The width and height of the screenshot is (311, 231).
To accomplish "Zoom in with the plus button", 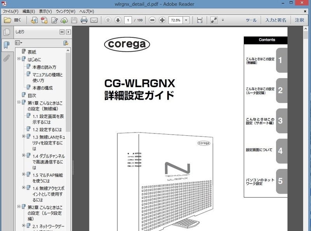I will coord(162,20).
